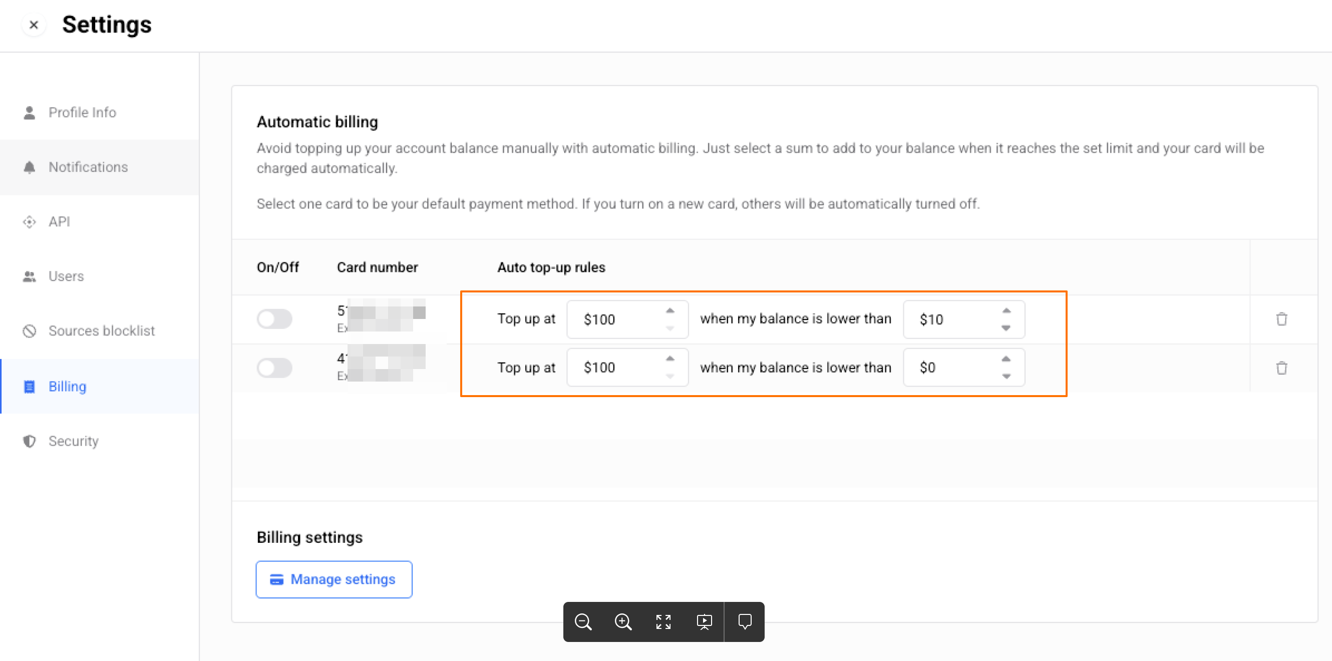This screenshot has height=661, width=1332.
Task: Increase the $0 threshold with up arrow
Action: click(1006, 359)
